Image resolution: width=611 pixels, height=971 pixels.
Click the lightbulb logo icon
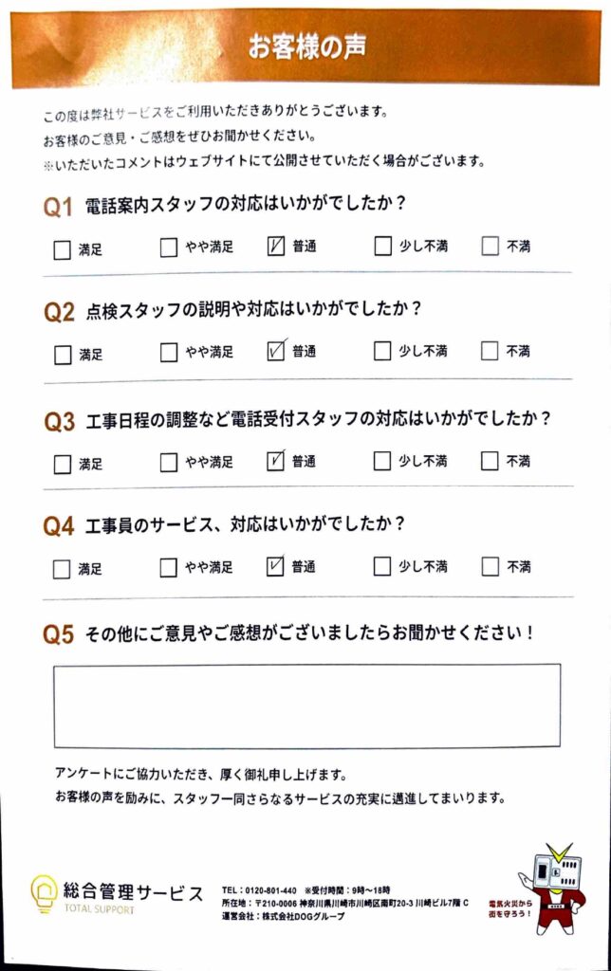tap(44, 894)
